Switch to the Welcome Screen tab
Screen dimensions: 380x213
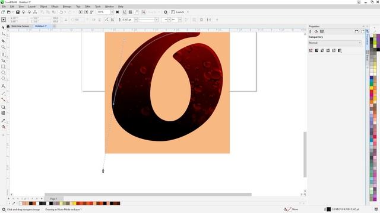click(20, 26)
